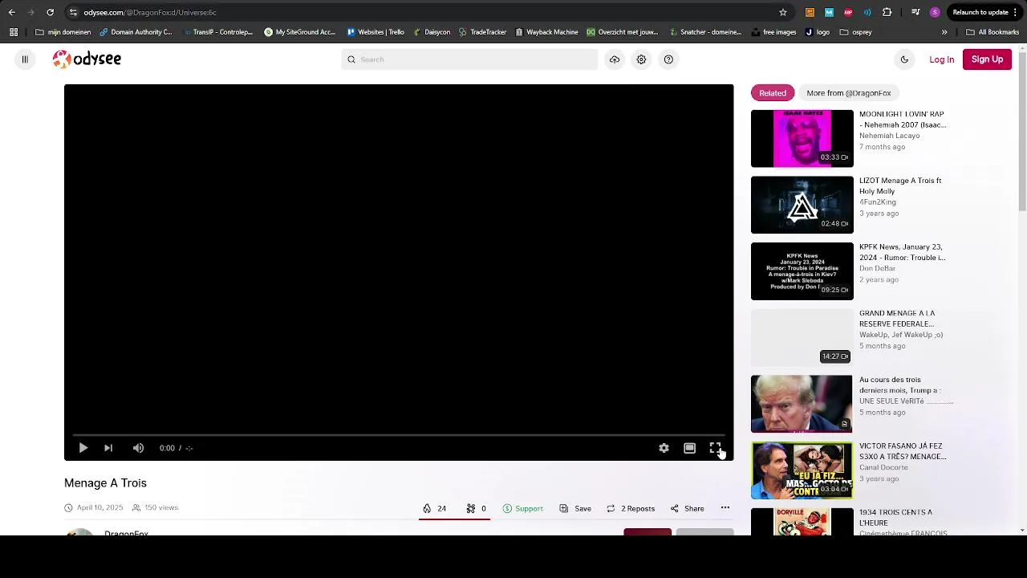This screenshot has width=1027, height=578.
Task: Click the 150 views count
Action: click(x=161, y=507)
